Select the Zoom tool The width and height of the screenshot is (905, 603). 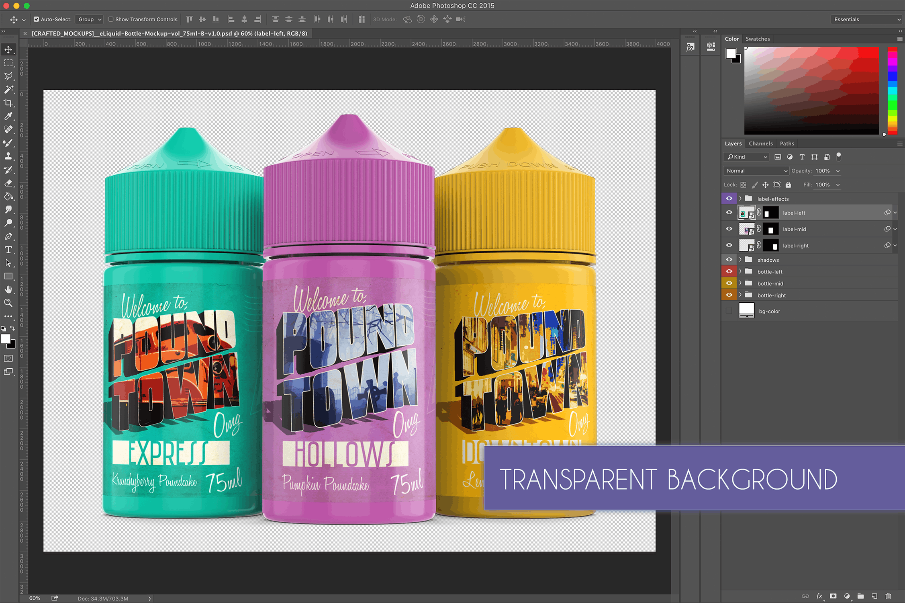8,303
